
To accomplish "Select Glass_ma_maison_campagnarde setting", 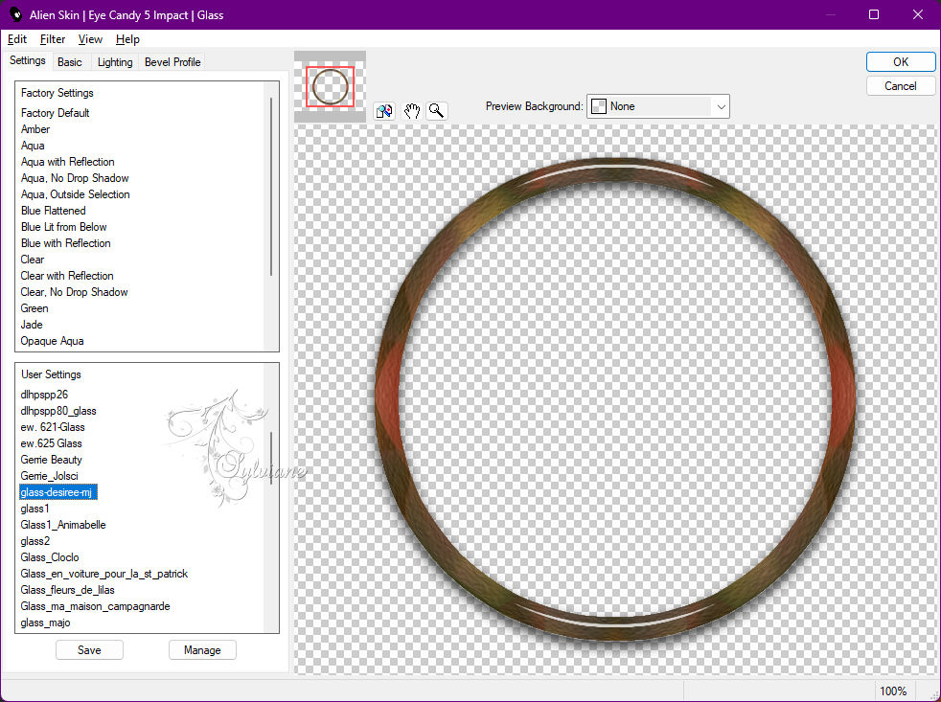I will [x=96, y=606].
